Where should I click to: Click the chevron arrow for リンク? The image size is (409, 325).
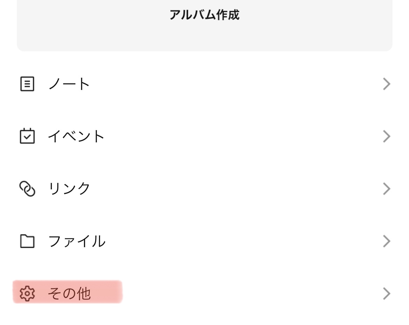click(x=386, y=189)
